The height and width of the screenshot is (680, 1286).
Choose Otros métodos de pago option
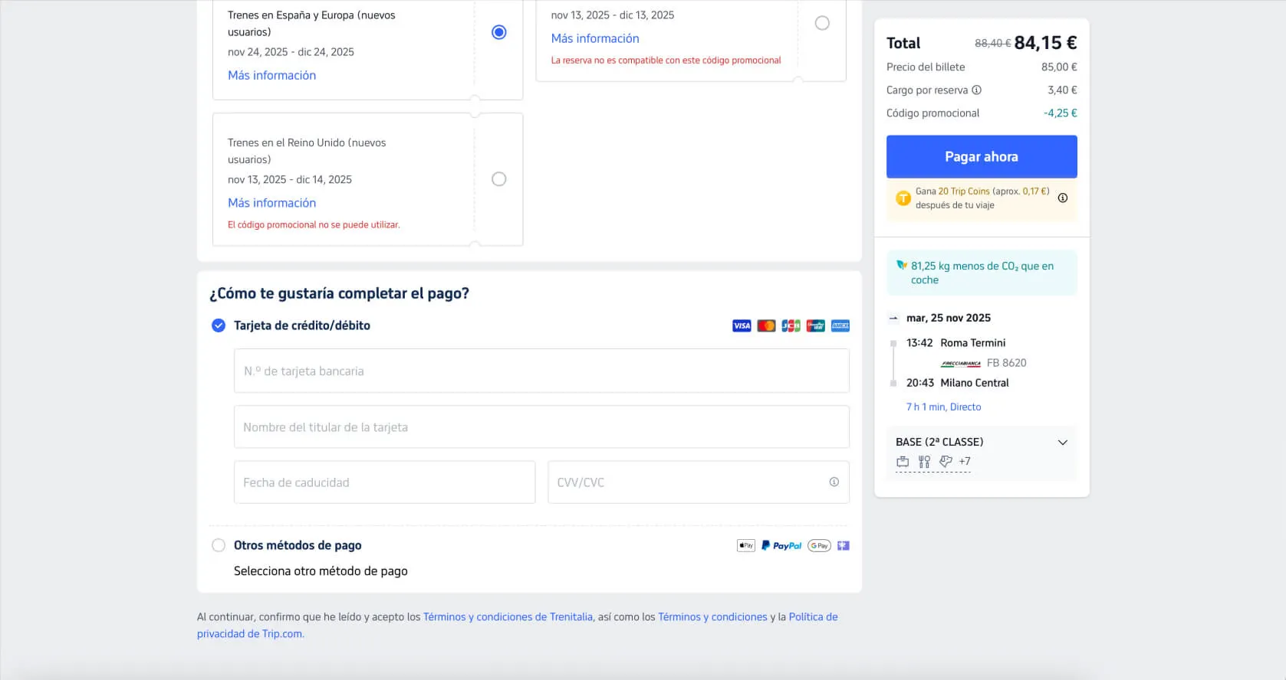(219, 545)
